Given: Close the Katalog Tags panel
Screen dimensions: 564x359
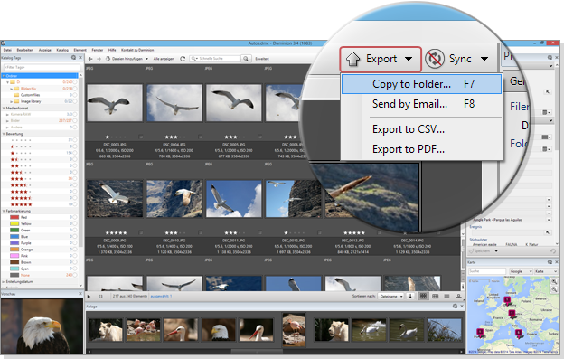Looking at the screenshot, I should [x=80, y=58].
